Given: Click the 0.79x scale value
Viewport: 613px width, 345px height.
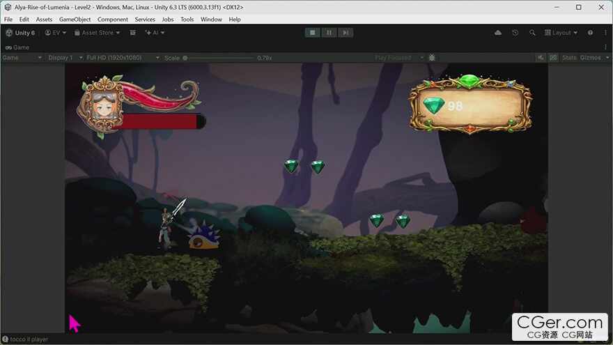Looking at the screenshot, I should (265, 58).
